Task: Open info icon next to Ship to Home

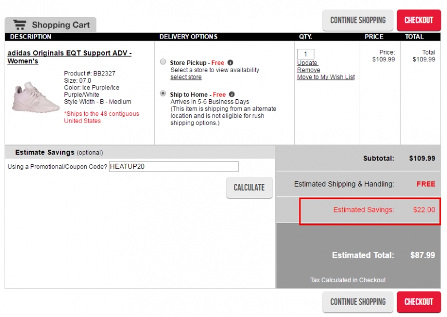Action: point(232,94)
